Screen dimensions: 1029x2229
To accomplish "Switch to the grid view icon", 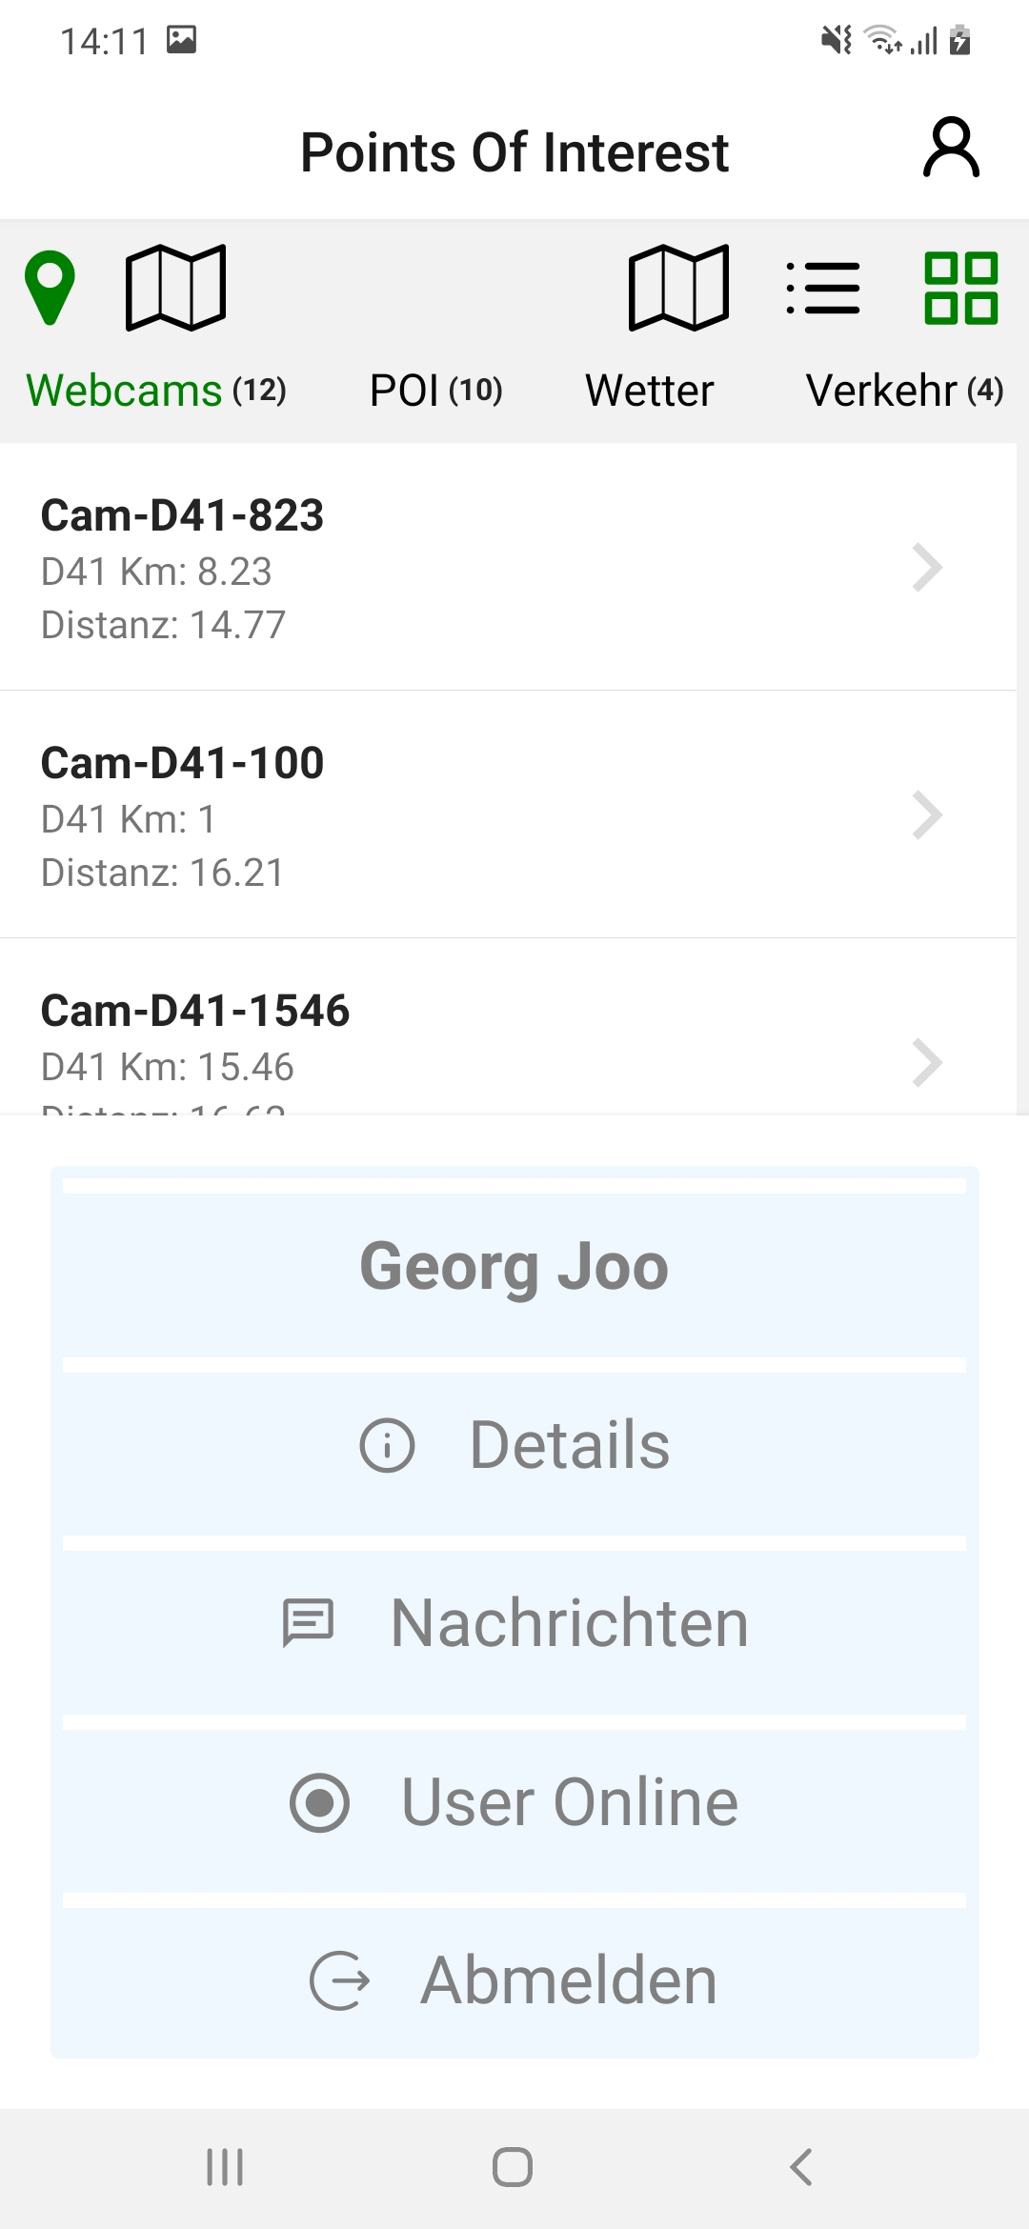I will click(960, 288).
